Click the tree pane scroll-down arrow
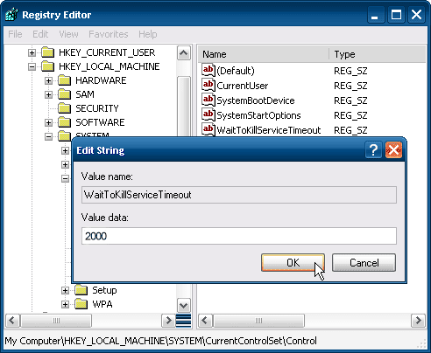This screenshot has height=353, width=431. [x=184, y=306]
